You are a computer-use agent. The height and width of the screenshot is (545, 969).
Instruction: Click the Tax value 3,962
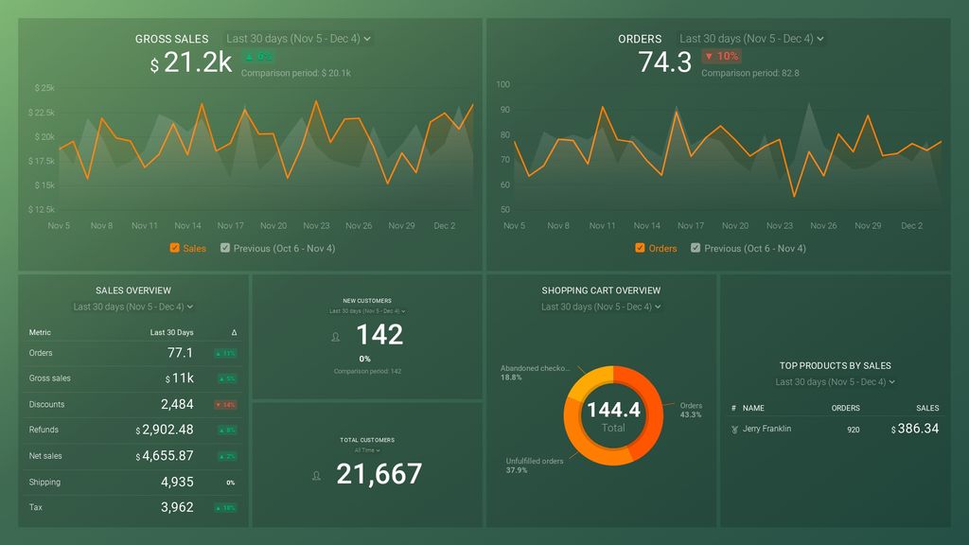(x=177, y=507)
